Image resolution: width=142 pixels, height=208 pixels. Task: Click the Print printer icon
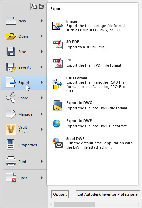pos(11,161)
